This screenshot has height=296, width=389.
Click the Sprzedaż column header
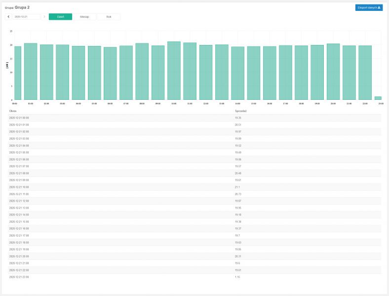point(240,111)
